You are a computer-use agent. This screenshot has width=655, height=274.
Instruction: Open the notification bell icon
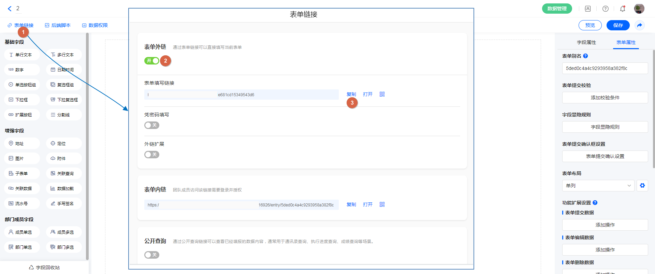(x=623, y=9)
